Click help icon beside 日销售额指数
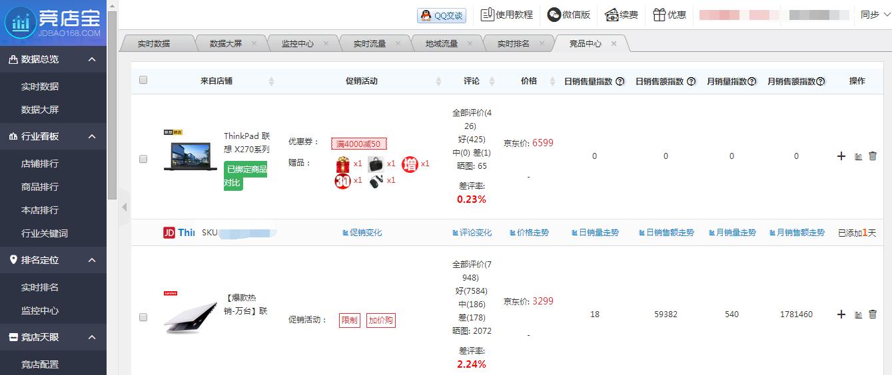 tap(691, 81)
